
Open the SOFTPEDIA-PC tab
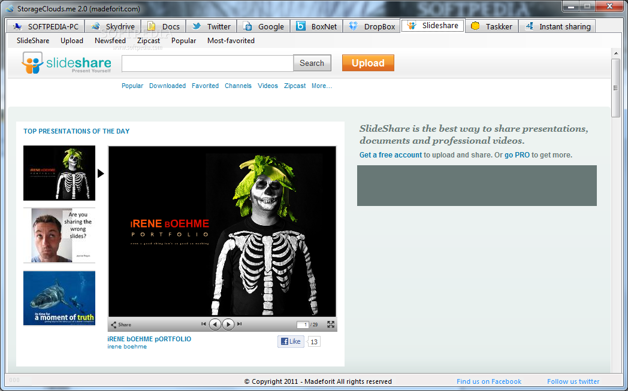(x=46, y=26)
